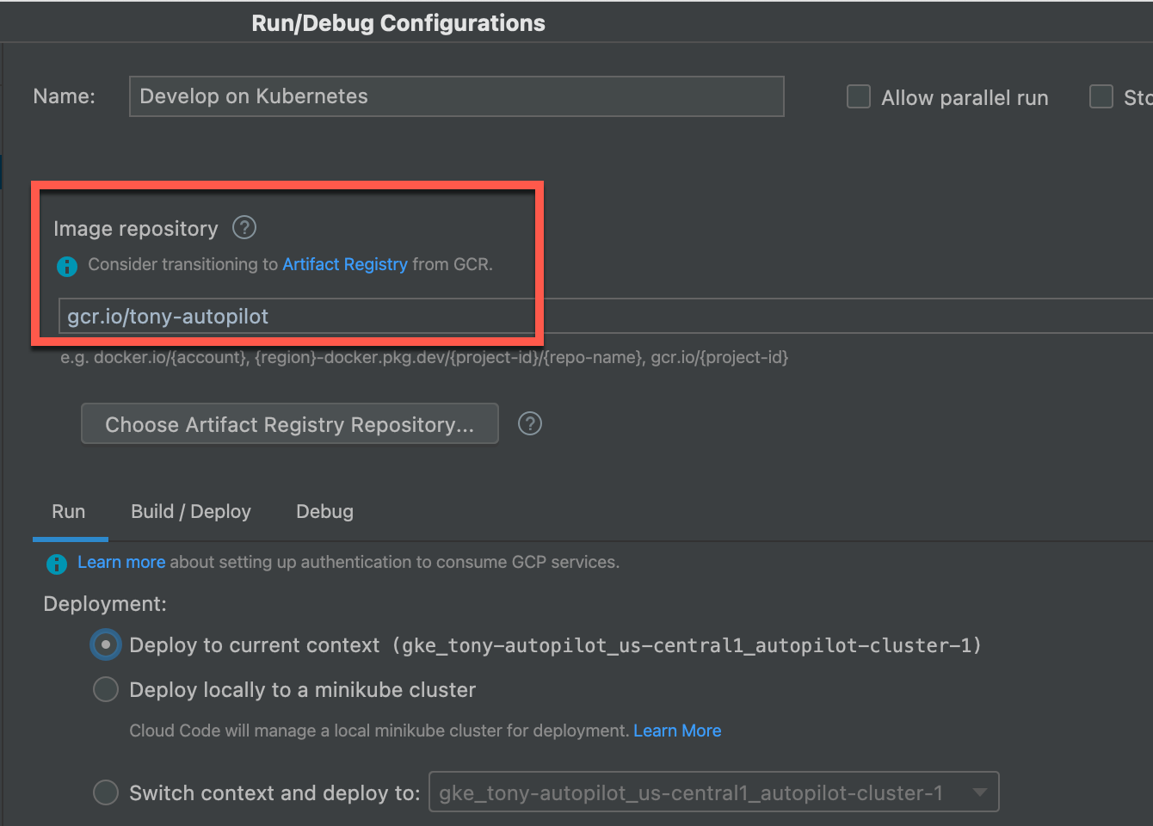This screenshot has width=1153, height=826.
Task: Click the example repository format hint text
Action: 424,357
